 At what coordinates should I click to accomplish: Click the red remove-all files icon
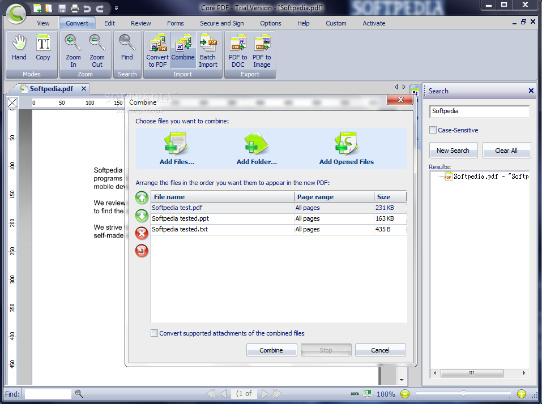point(142,251)
